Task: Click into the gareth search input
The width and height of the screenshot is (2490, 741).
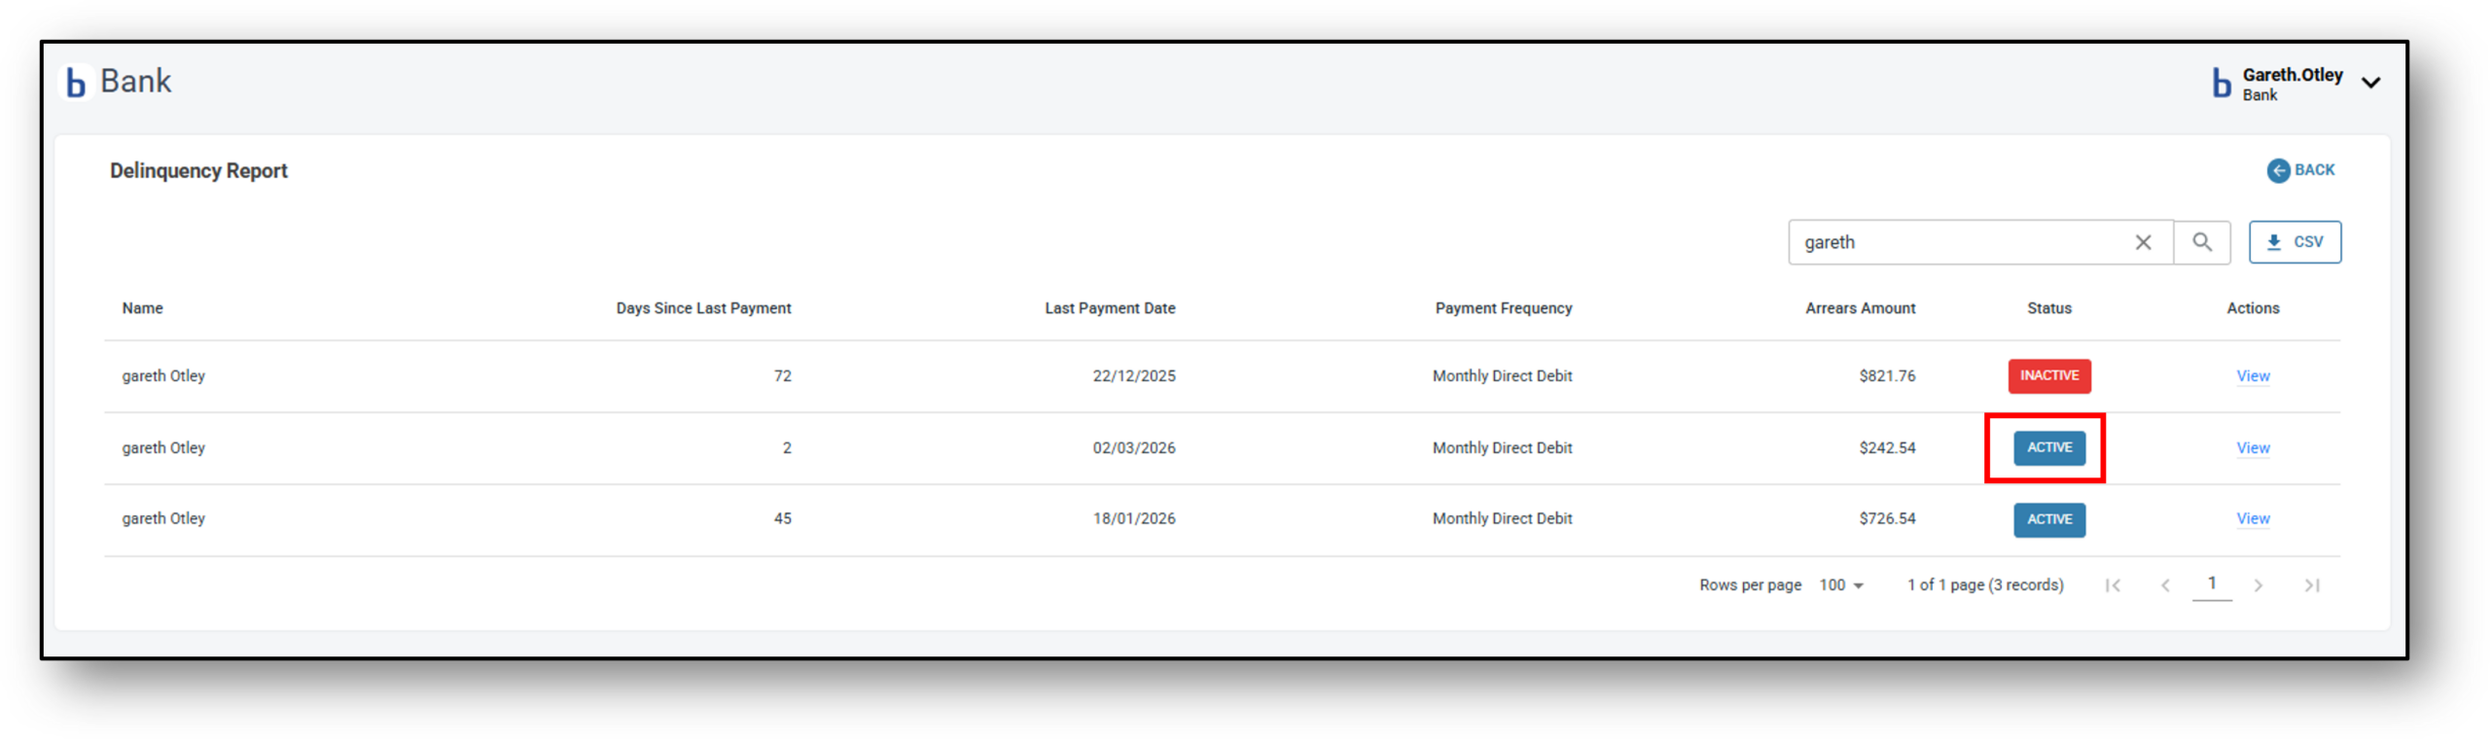Action: pyautogui.click(x=1955, y=242)
